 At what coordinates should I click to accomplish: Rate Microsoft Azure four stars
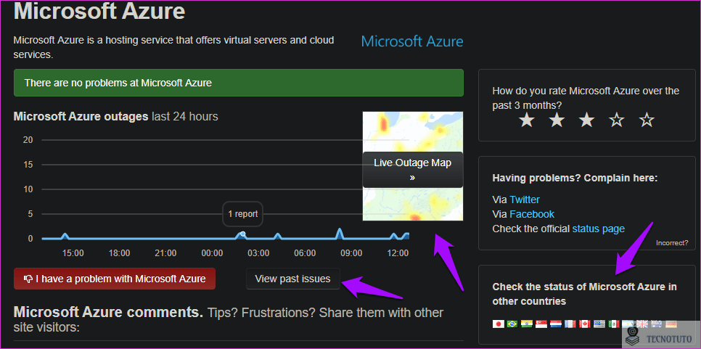(617, 120)
